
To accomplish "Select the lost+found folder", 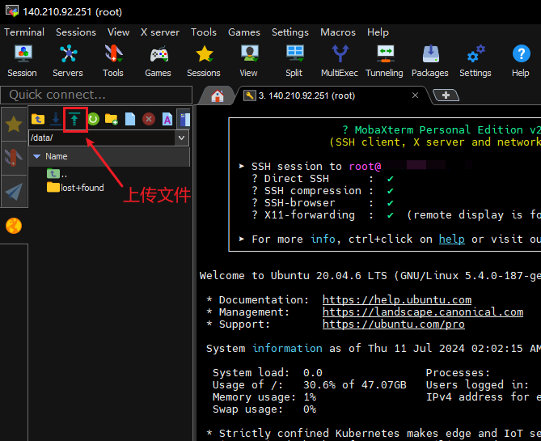I will click(75, 188).
